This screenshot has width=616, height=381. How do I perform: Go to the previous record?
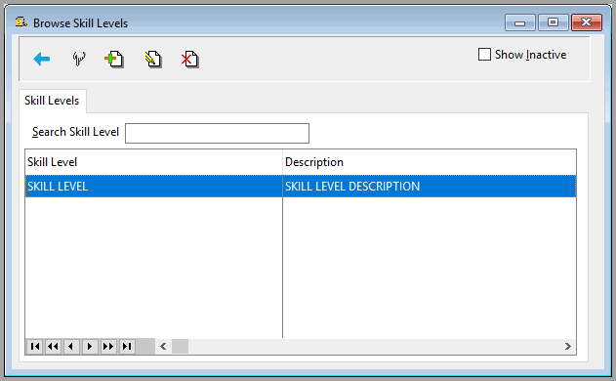coord(71,347)
